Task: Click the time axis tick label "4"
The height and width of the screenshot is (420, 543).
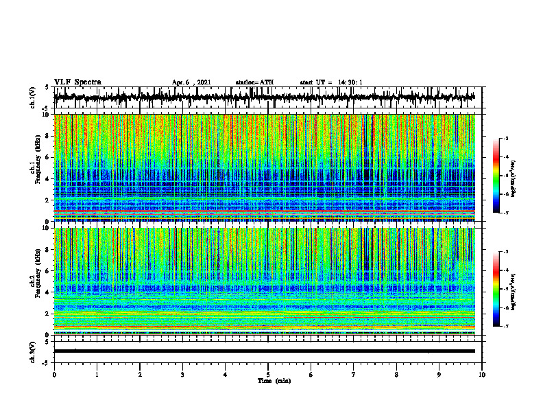Action: [226, 375]
